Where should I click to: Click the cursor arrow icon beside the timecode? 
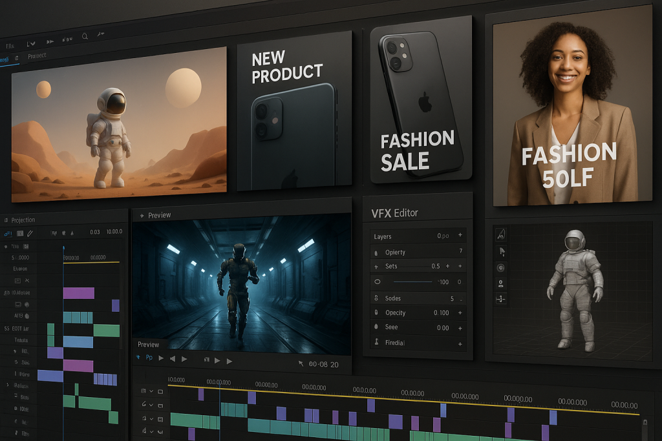(x=301, y=364)
